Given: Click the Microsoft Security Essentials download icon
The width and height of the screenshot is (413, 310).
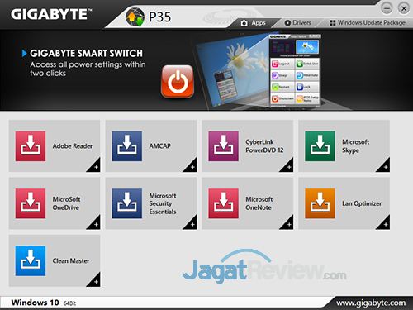Looking at the screenshot, I should pos(127,203).
